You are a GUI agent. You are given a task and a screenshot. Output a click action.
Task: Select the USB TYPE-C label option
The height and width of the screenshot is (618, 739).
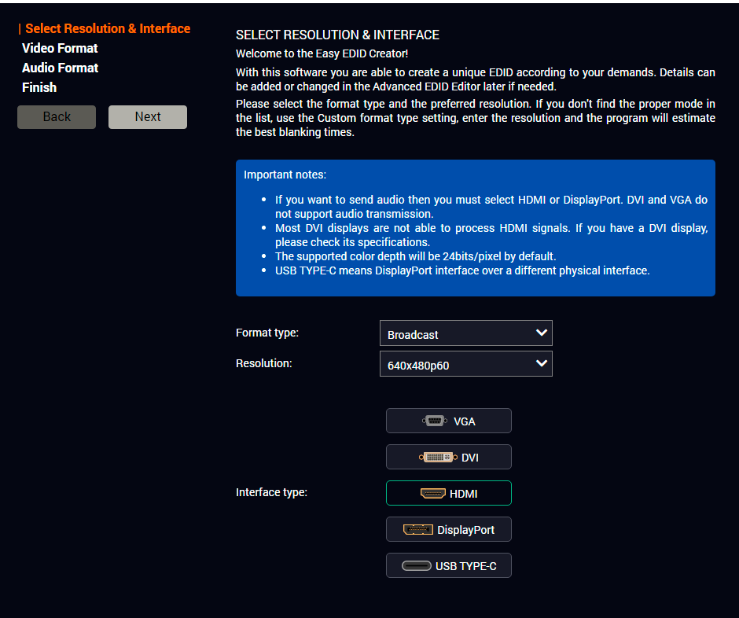pyautogui.click(x=465, y=566)
